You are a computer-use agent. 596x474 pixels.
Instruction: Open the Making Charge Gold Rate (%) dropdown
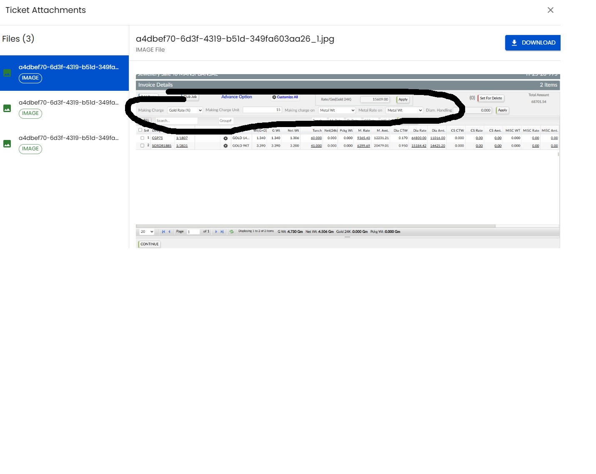click(x=185, y=110)
